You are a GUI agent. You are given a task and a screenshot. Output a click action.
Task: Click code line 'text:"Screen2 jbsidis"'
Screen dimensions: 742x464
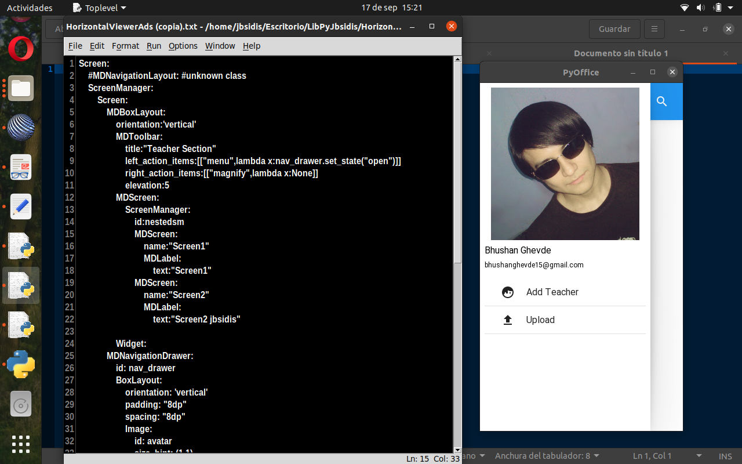pos(197,320)
